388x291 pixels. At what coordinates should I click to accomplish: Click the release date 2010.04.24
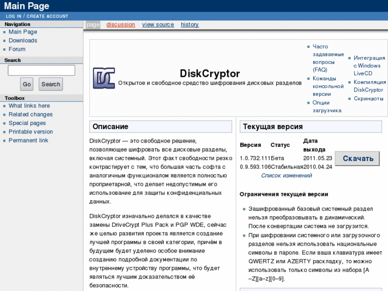click(x=318, y=167)
